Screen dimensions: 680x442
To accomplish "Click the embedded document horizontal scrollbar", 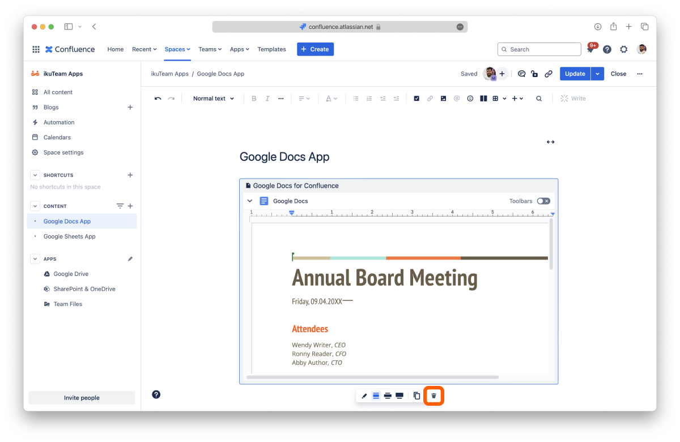I will (373, 377).
